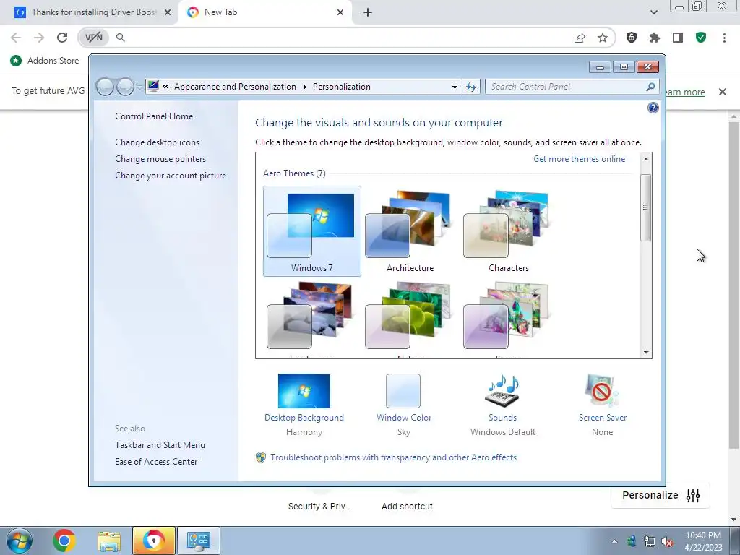Screen dimensions: 740x555
Task: Open Change desktop icons link
Action: click(157, 142)
